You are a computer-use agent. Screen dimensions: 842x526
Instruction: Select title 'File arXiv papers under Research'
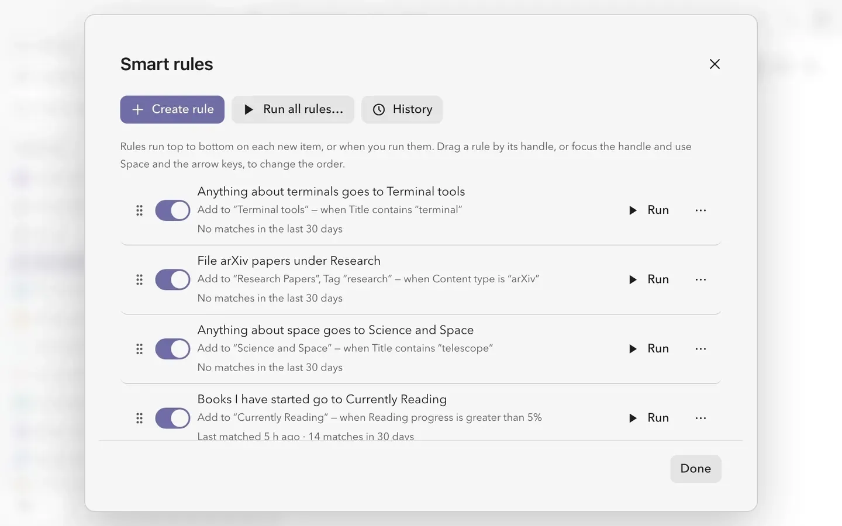click(289, 261)
